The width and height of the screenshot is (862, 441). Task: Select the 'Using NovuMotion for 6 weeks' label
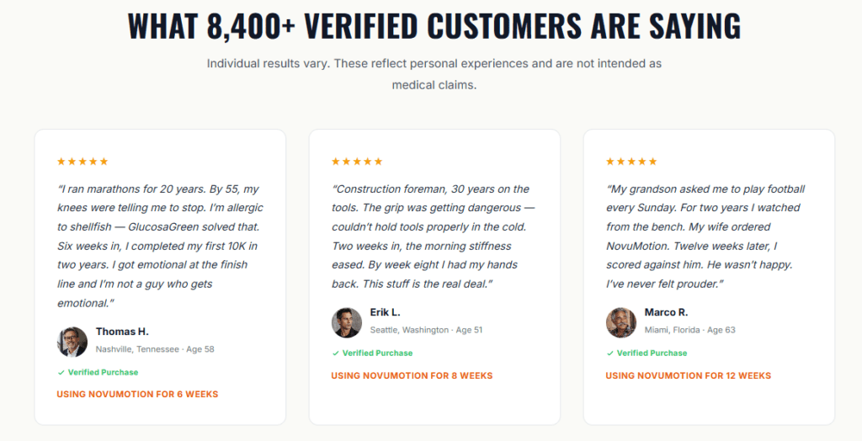pyautogui.click(x=137, y=394)
